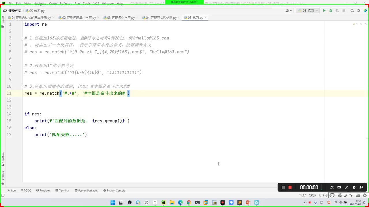Open the recorder scheduled-timer icon
The height and width of the screenshot is (207, 369).
click(x=354, y=187)
